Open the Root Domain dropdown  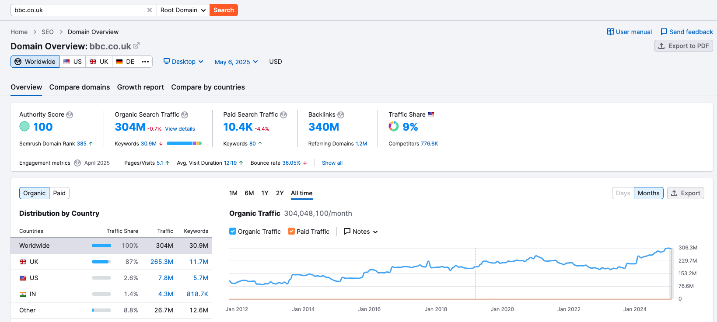pyautogui.click(x=183, y=10)
